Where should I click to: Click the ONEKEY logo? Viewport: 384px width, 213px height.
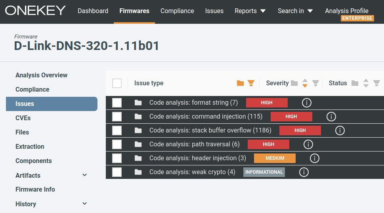[x=35, y=11]
